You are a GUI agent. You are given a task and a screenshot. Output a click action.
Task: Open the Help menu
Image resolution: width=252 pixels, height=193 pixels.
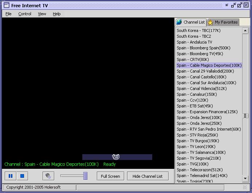[x=57, y=14]
